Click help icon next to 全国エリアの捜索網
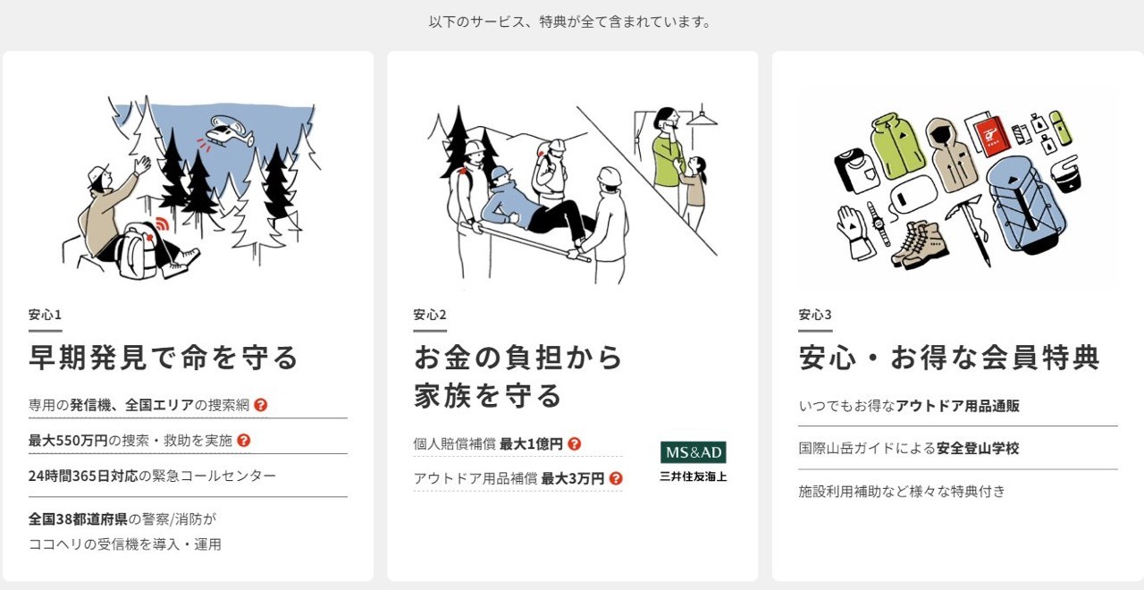This screenshot has height=590, width=1144. (261, 405)
